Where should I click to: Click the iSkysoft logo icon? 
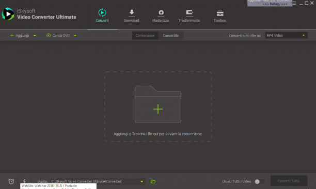[x=8, y=14]
